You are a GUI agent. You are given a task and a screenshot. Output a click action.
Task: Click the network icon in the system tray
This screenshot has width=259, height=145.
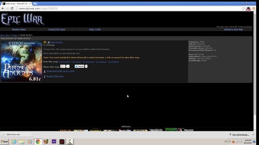tap(237, 142)
